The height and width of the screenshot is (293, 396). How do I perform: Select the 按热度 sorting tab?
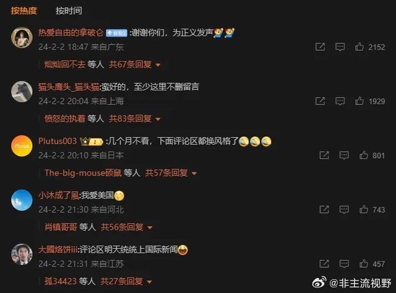[24, 11]
